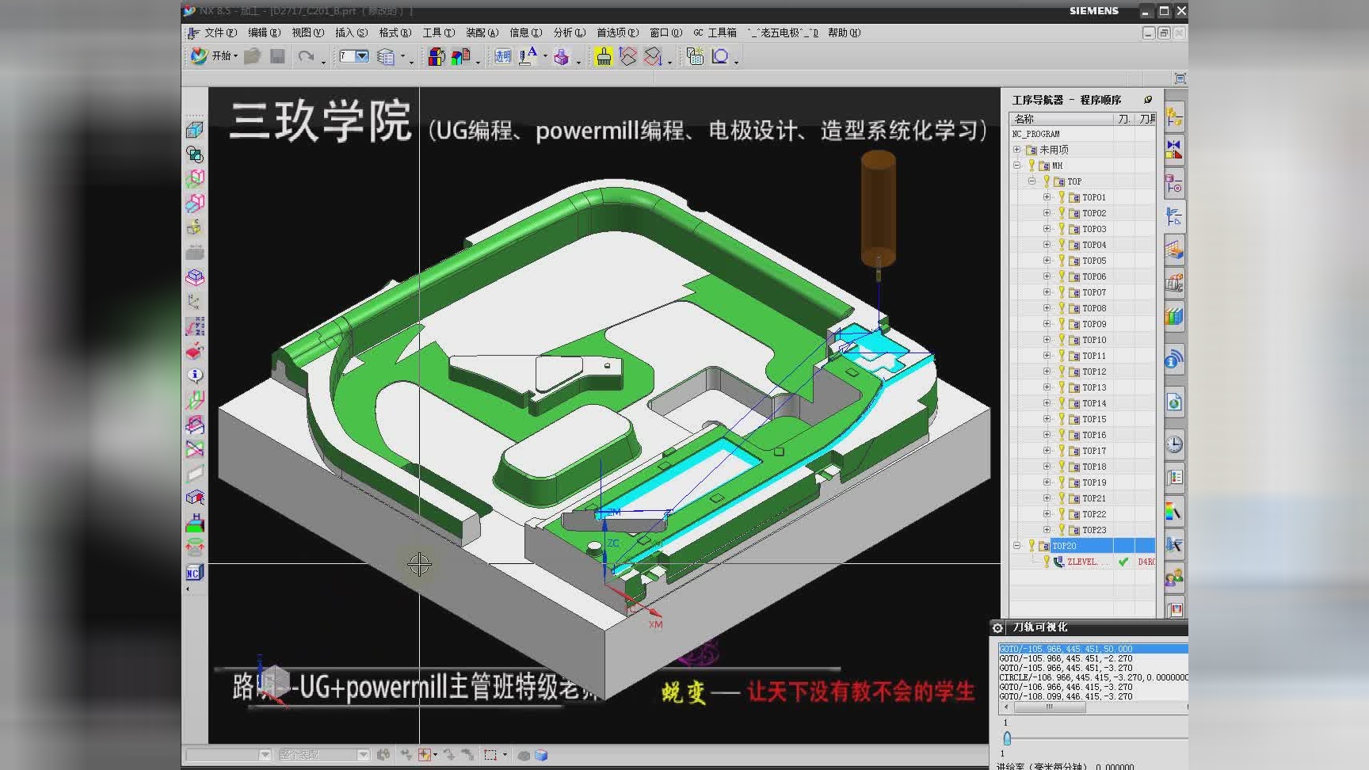Click the layer settings icon
The image size is (1369, 770).
386,56
